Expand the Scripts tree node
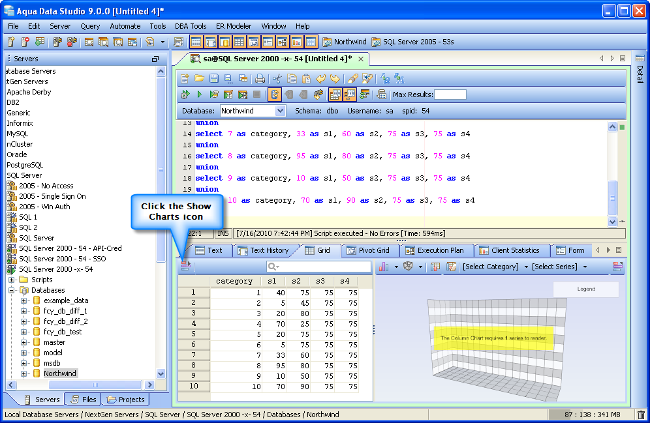This screenshot has height=423, width=650. click(x=12, y=280)
